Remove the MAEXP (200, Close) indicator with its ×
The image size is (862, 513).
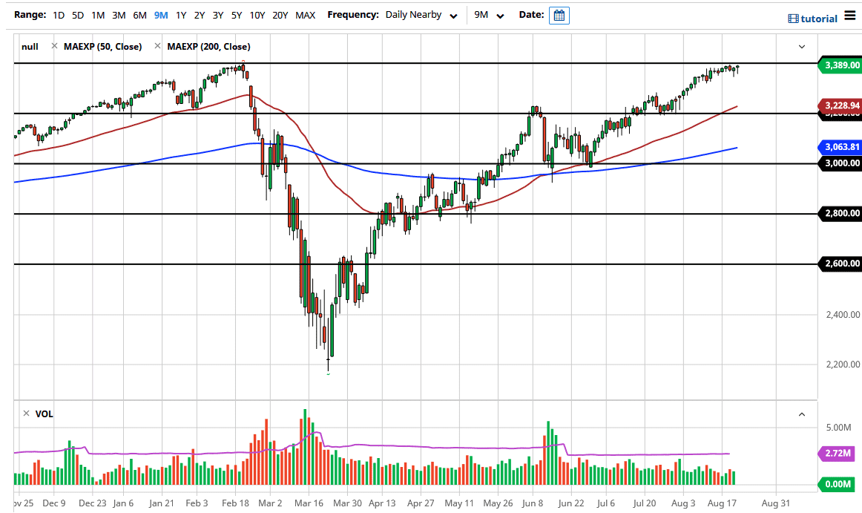point(157,46)
